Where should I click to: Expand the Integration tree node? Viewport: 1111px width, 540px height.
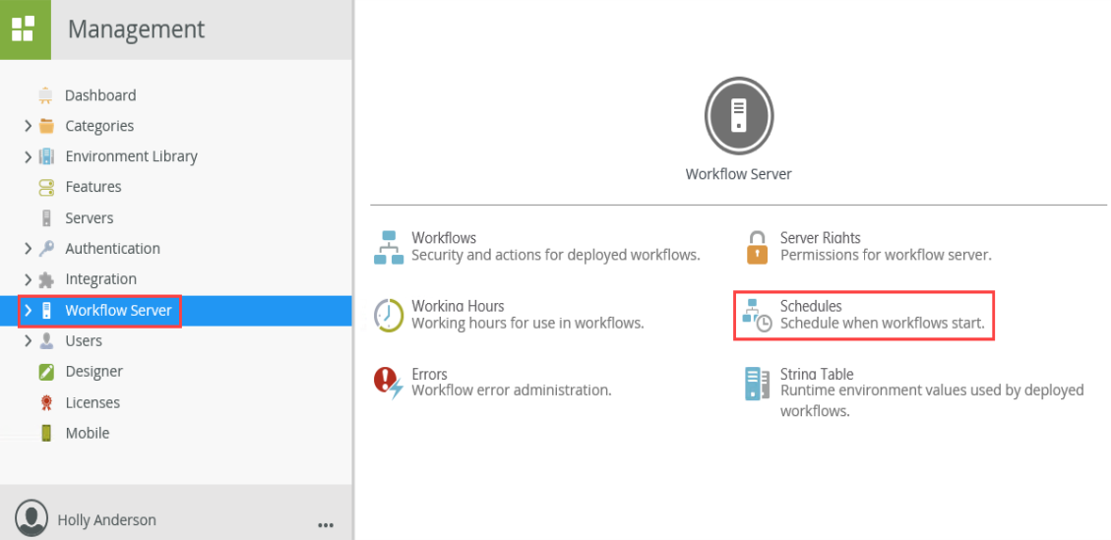(28, 279)
